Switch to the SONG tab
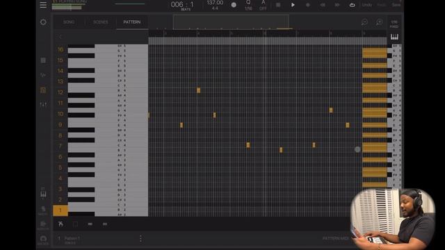The height and width of the screenshot is (250, 445). (69, 22)
